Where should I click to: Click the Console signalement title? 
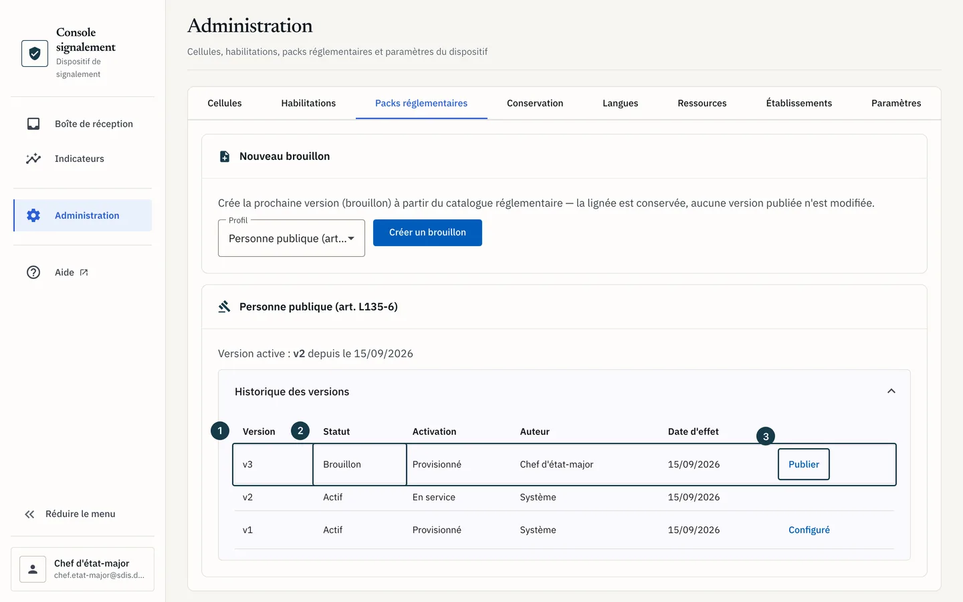tap(86, 39)
